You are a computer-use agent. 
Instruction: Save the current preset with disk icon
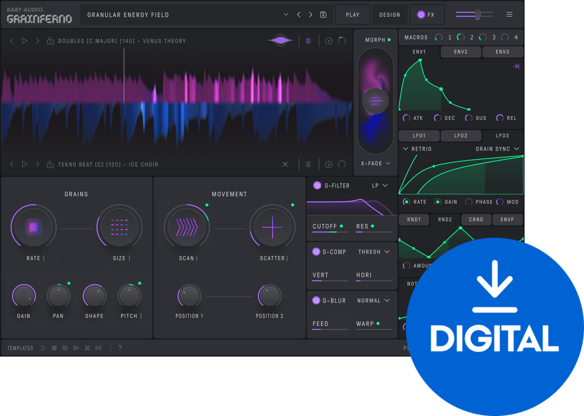(323, 15)
